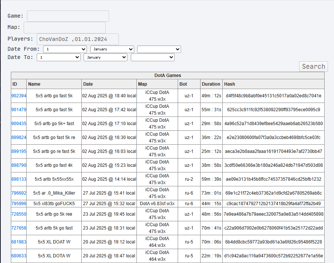Open game ID 681983
This screenshot has height=263, width=334.
[19, 242]
